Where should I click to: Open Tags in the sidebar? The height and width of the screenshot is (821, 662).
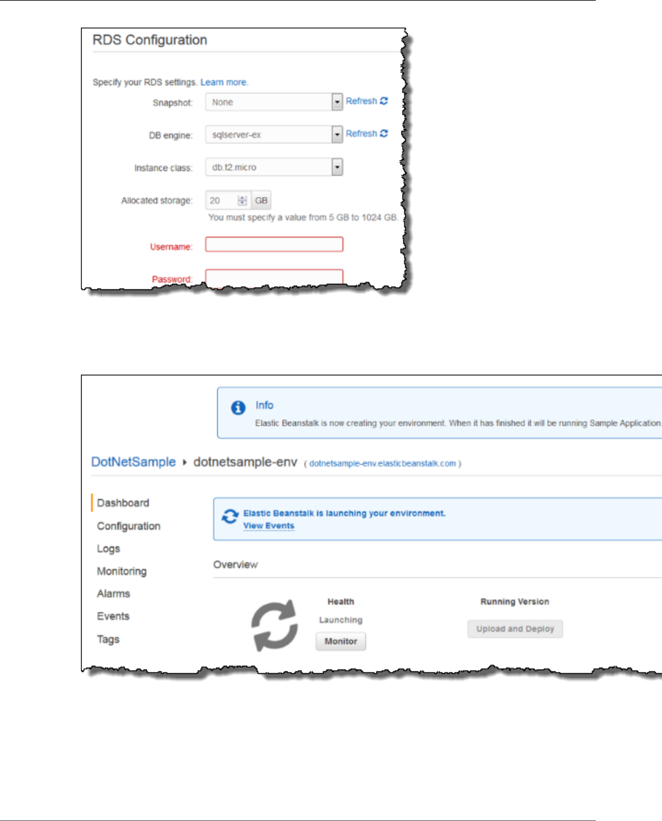108,640
